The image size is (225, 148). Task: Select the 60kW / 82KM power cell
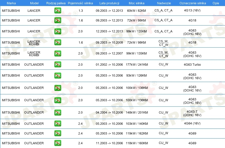pyautogui.click(x=136, y=11)
